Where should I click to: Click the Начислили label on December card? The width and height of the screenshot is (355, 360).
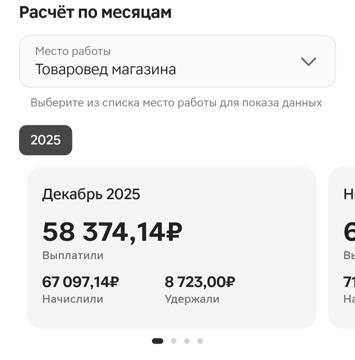(x=72, y=299)
